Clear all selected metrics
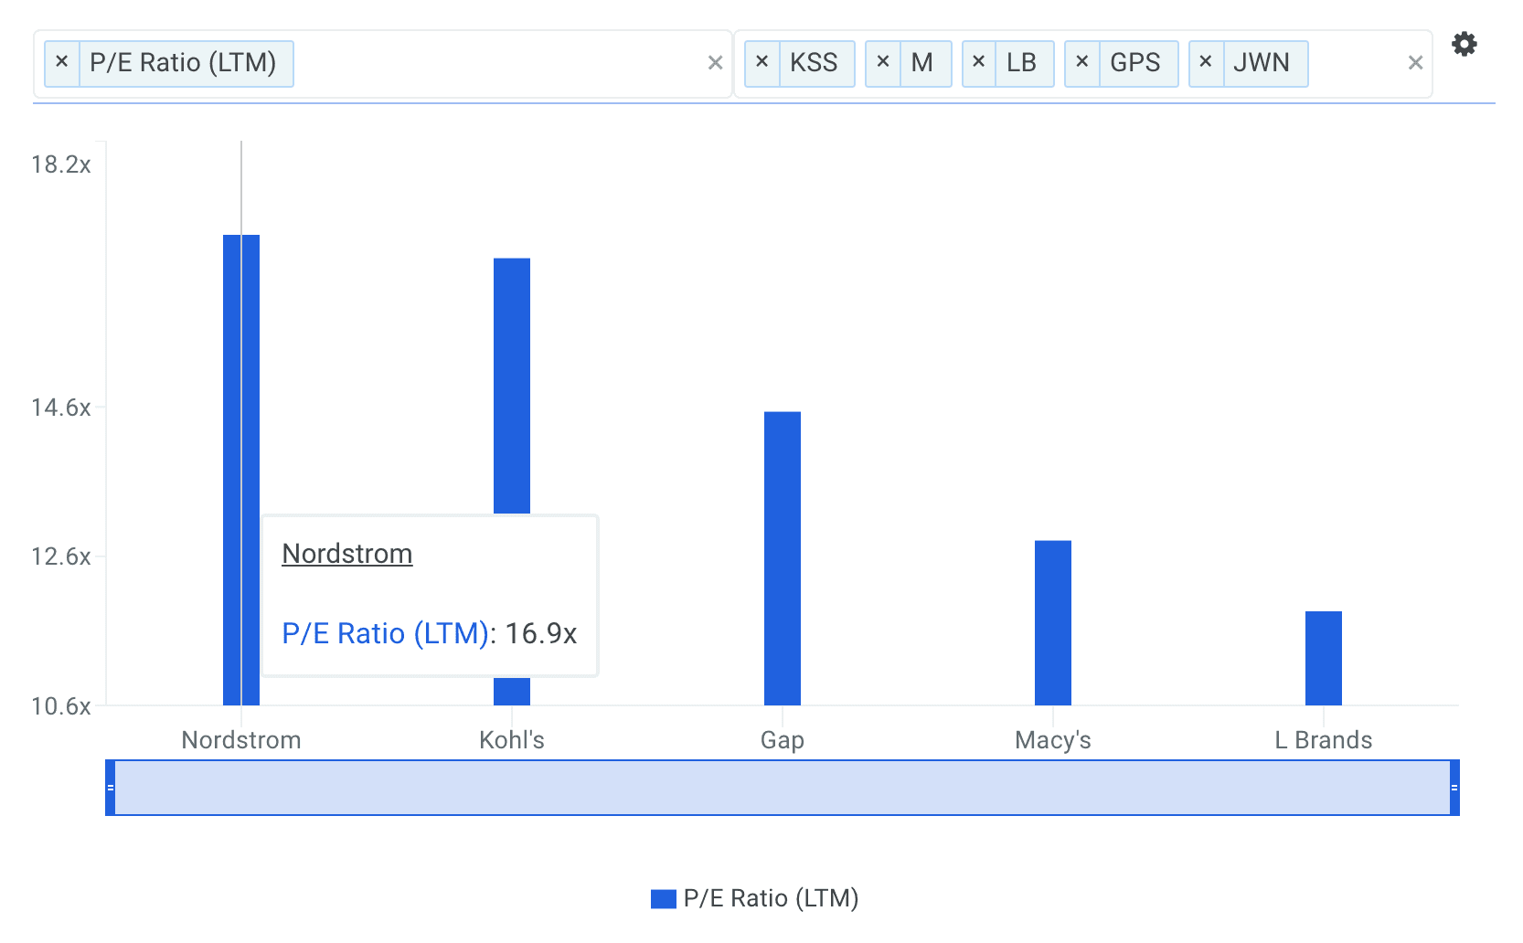 [x=715, y=63]
